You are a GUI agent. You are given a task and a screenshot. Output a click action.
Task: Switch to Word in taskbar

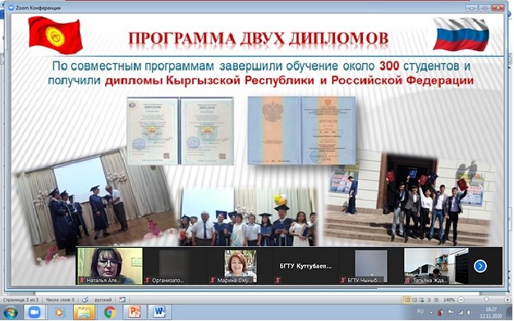[159, 312]
